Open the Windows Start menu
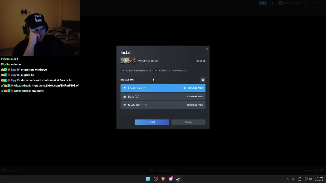The image size is (326, 183). tap(148, 179)
